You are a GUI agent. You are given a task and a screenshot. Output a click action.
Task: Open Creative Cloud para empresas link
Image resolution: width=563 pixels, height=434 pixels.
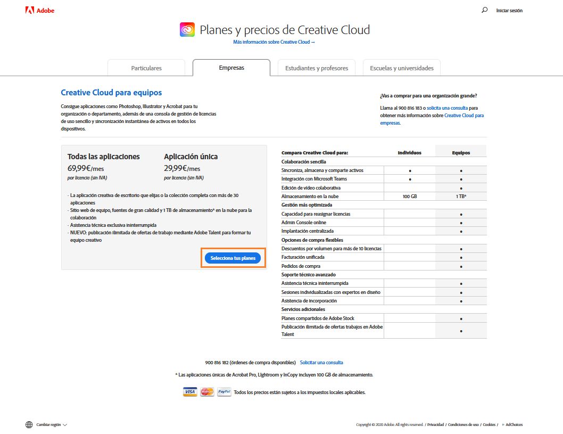[432, 119]
